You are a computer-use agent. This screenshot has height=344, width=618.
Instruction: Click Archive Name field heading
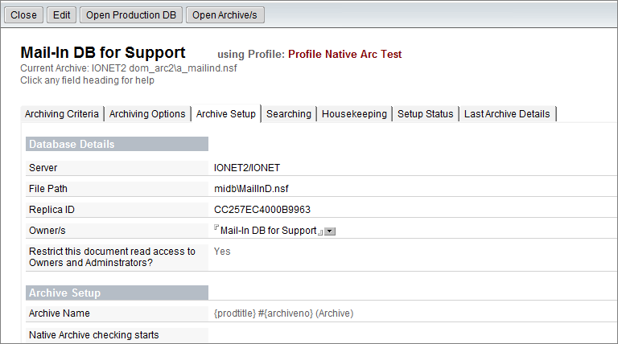point(60,313)
